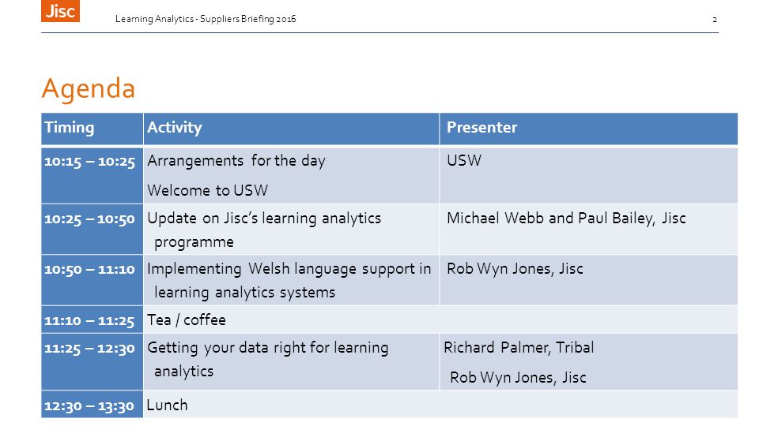Select the USW presenter cell
759x426 pixels.
588,175
